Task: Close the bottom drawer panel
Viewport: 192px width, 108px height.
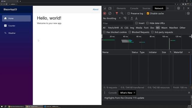Action: pos(189,93)
